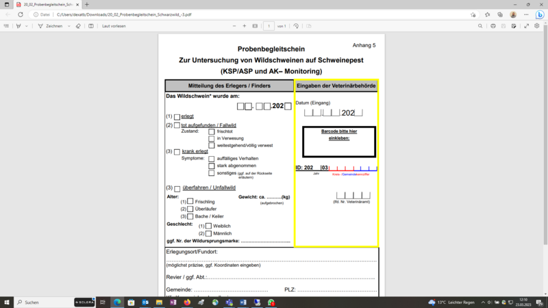Open Microsoft Edge from the taskbar
This screenshot has width=548, height=308.
117,303
